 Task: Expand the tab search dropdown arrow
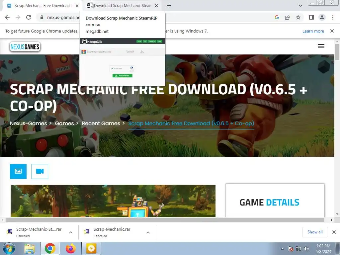pos(300,6)
